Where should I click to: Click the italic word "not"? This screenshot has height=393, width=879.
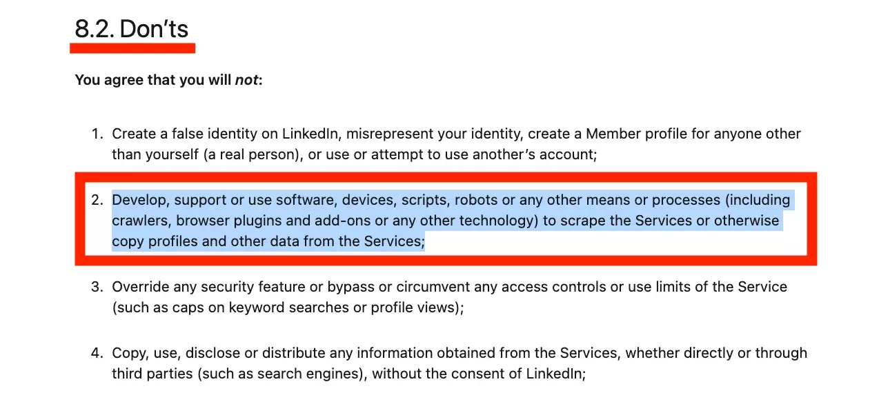pos(246,80)
